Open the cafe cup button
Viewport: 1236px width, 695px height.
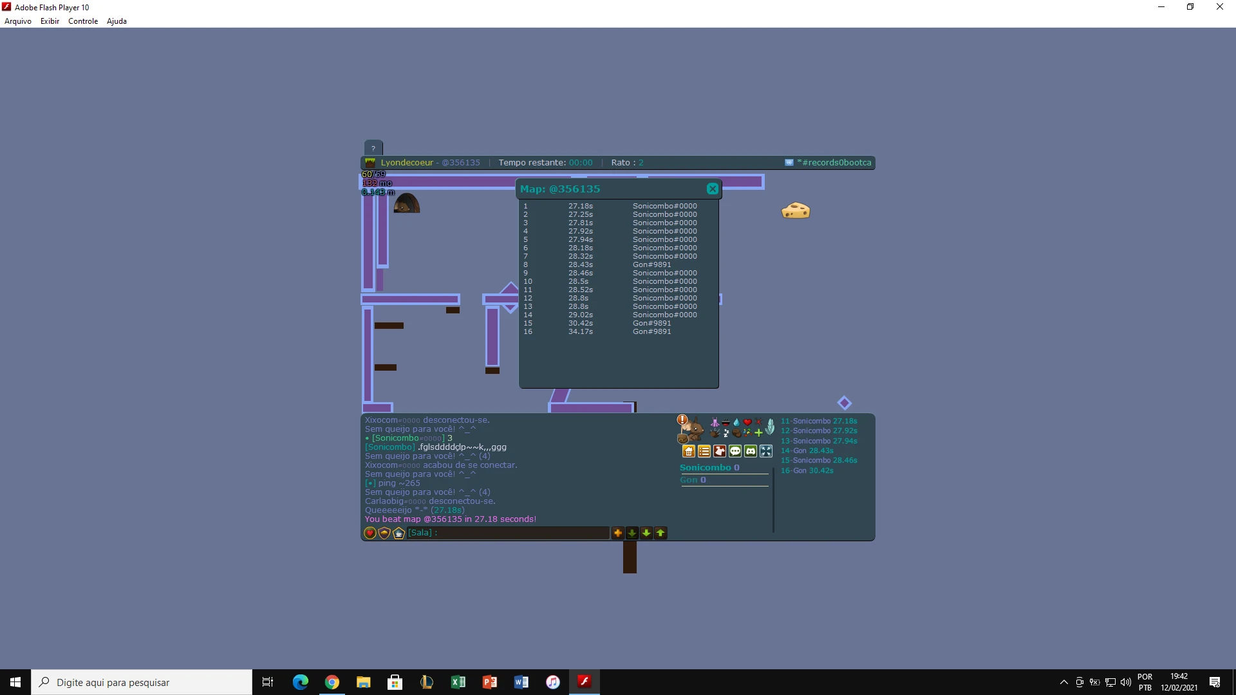pyautogui.click(x=398, y=533)
